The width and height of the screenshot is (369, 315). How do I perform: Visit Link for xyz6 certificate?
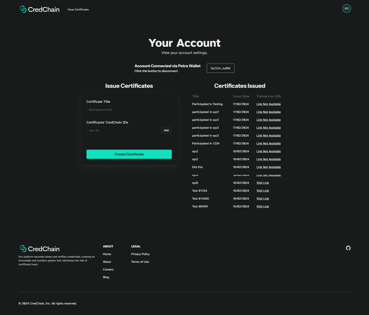tap(263, 183)
